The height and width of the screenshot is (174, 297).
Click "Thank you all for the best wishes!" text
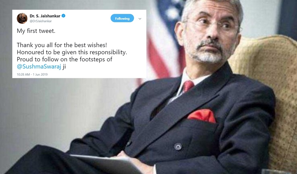click(62, 45)
